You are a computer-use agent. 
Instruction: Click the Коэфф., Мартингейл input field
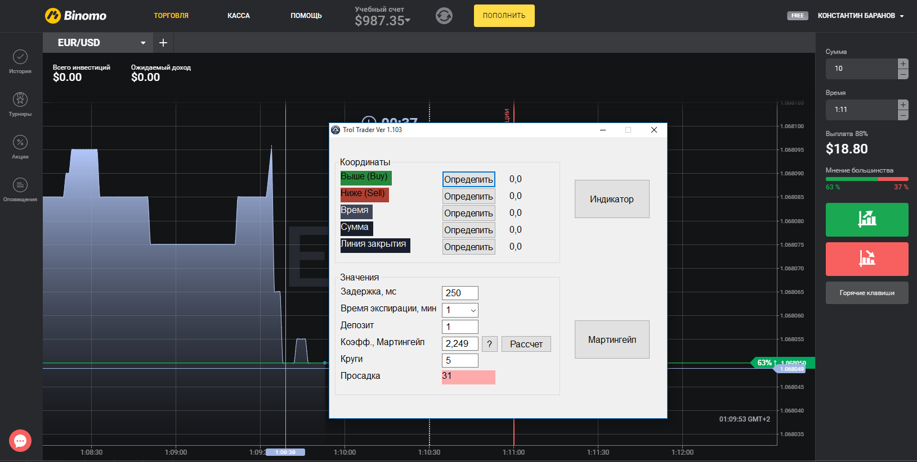[460, 344]
